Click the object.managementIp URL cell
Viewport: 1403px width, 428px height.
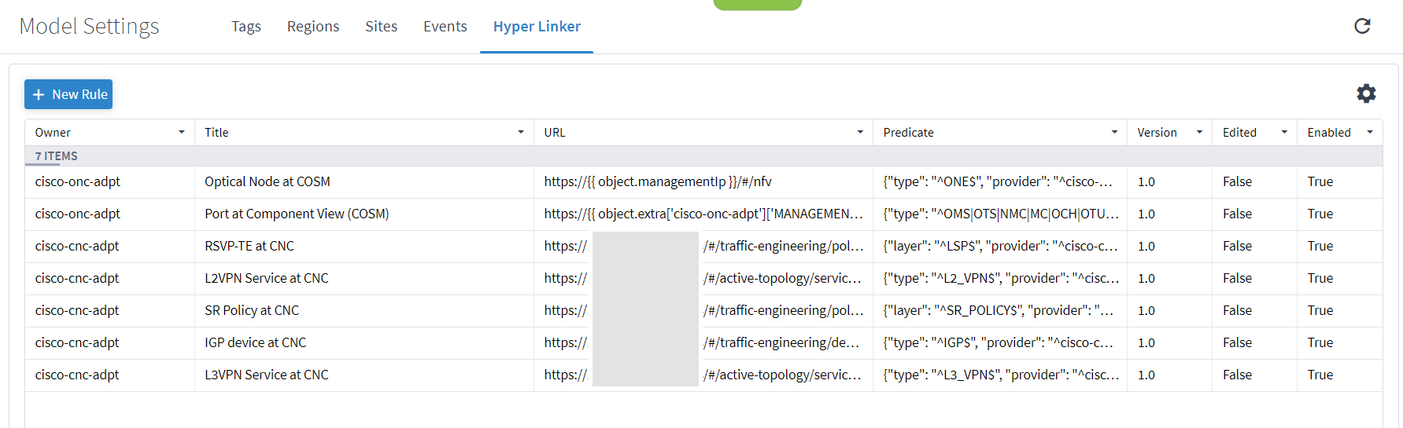tap(703, 181)
